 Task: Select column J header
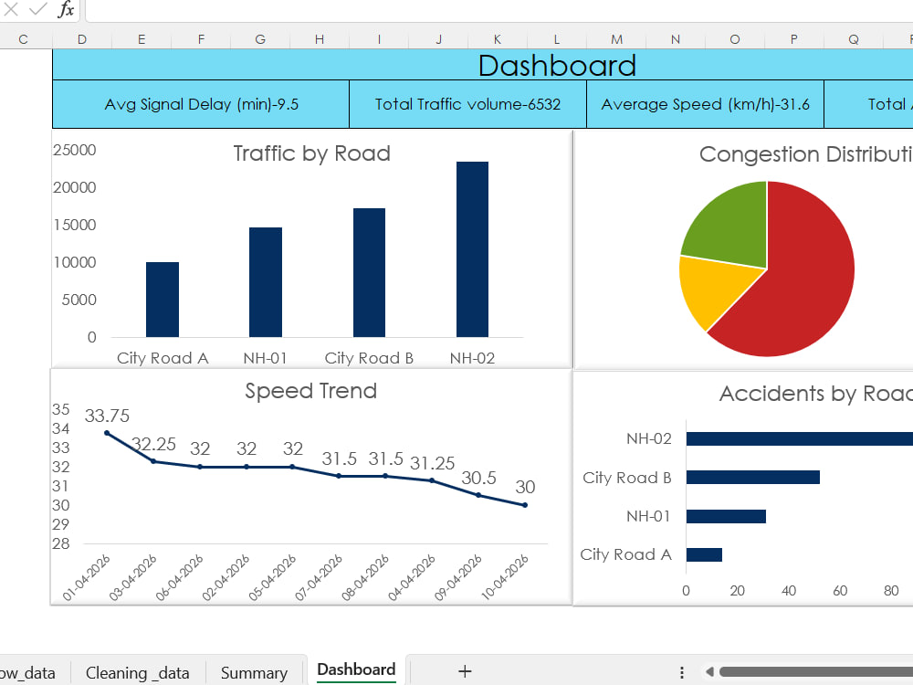coord(438,39)
